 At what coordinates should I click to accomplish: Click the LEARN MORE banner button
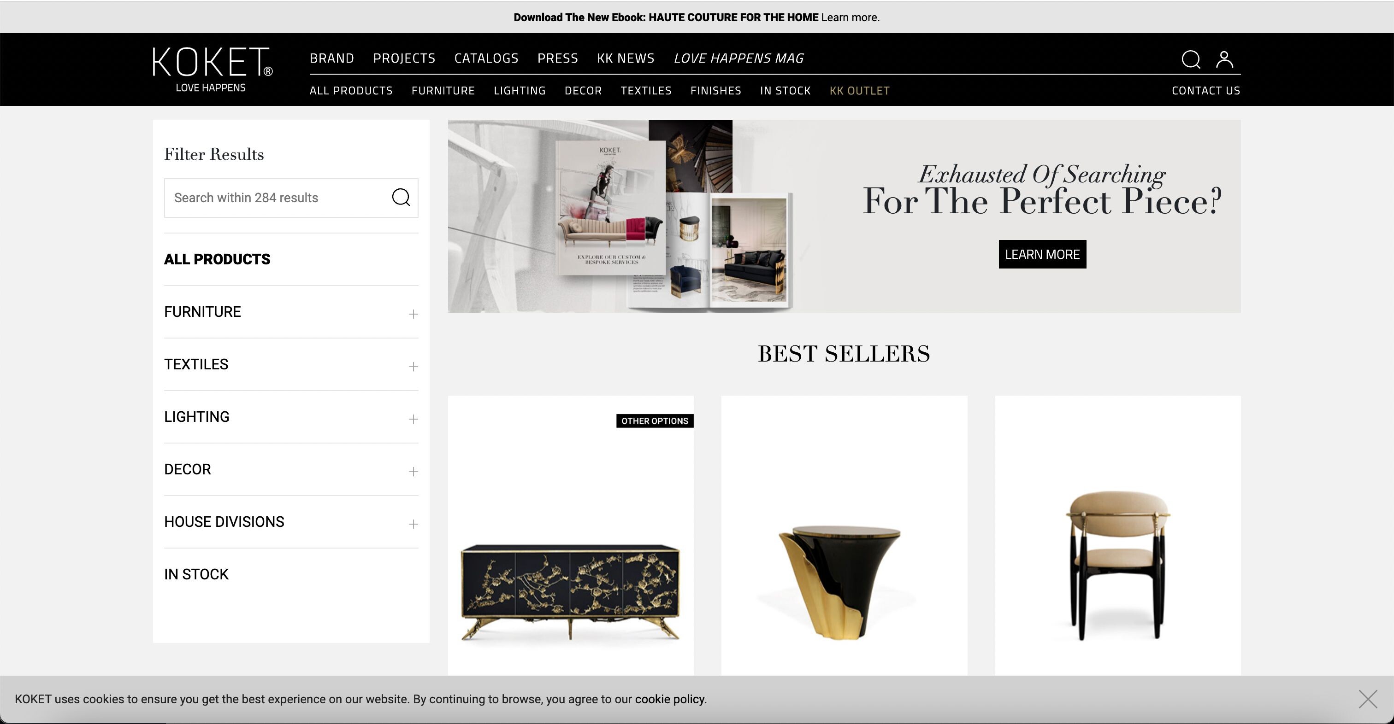(1042, 254)
